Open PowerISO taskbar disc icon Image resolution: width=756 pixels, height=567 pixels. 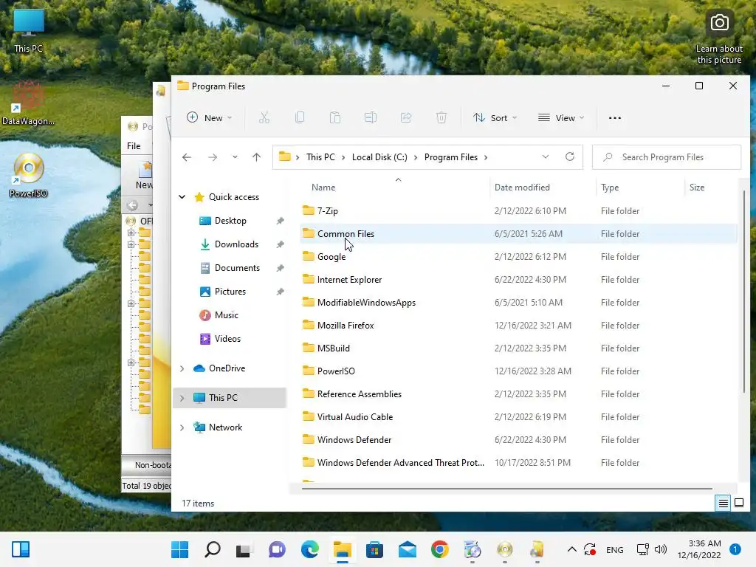tap(505, 549)
